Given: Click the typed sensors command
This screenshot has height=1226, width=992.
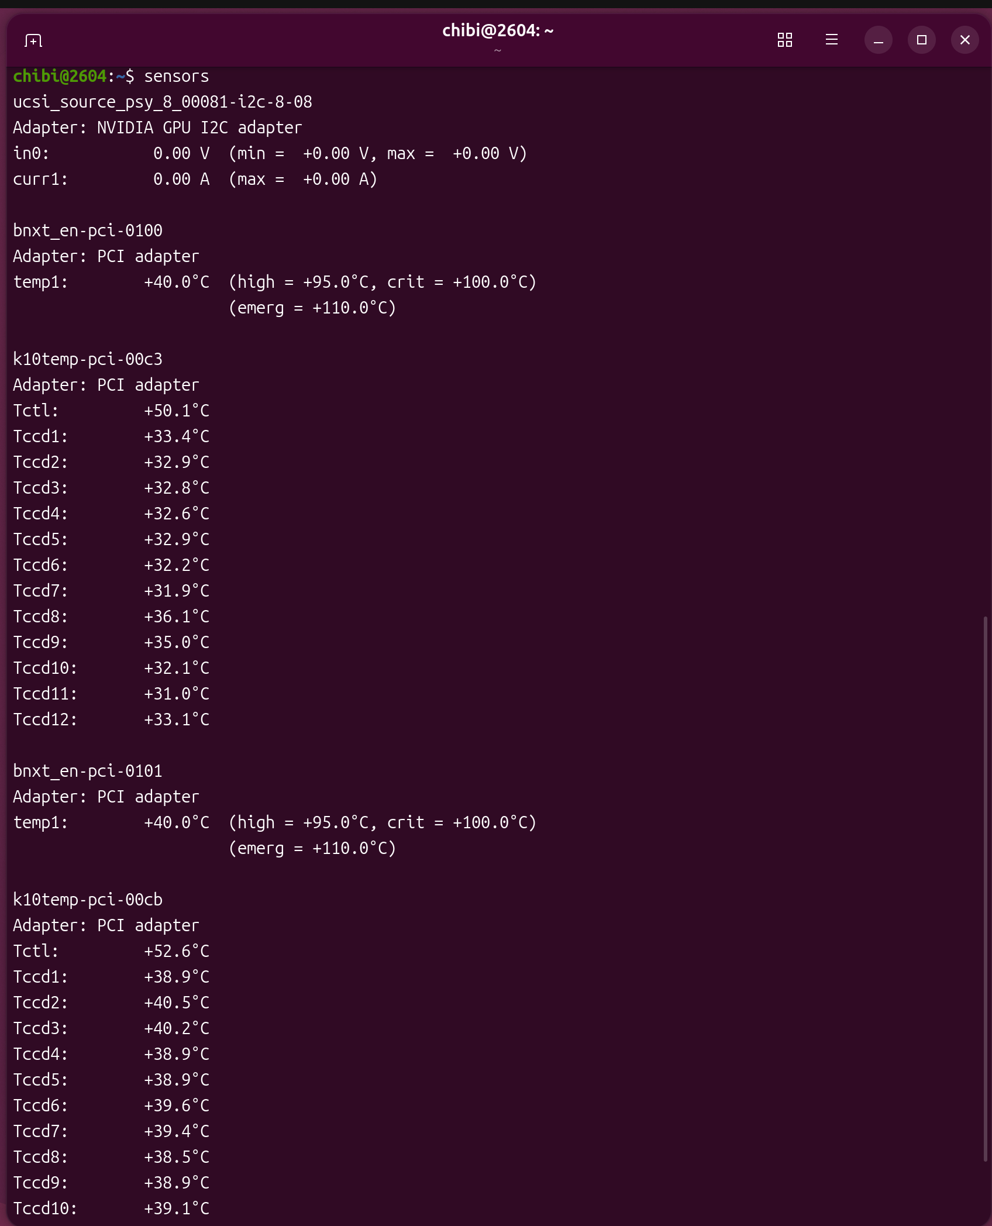Looking at the screenshot, I should click(x=176, y=77).
